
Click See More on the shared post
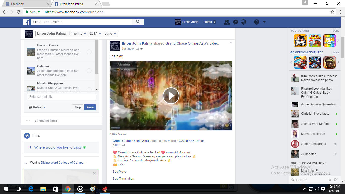(119, 172)
